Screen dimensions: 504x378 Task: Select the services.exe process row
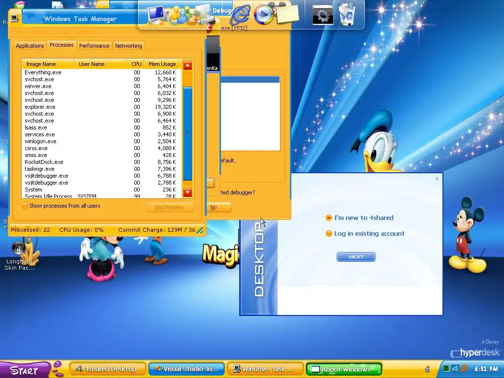pyautogui.click(x=101, y=134)
